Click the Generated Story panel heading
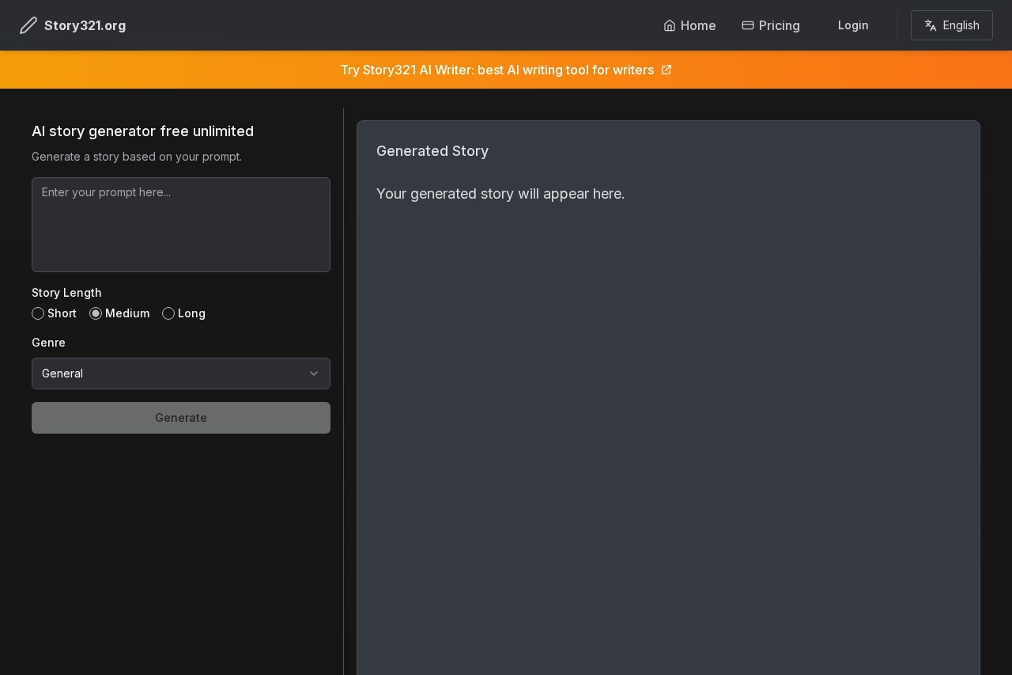The height and width of the screenshot is (675, 1012). click(x=432, y=151)
